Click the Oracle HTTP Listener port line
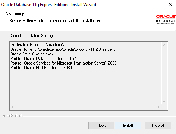 [41, 68]
